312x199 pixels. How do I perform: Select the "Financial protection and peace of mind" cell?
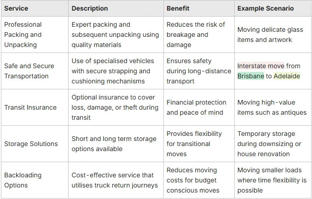(196, 107)
